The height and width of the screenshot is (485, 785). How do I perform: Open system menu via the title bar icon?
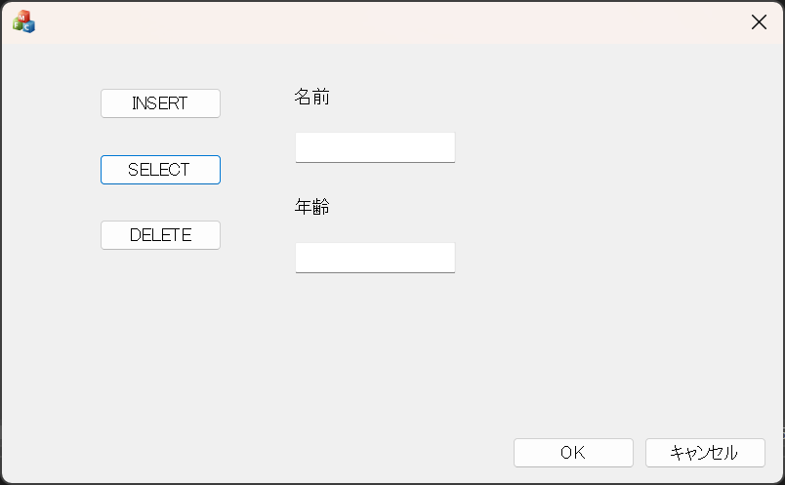click(23, 21)
